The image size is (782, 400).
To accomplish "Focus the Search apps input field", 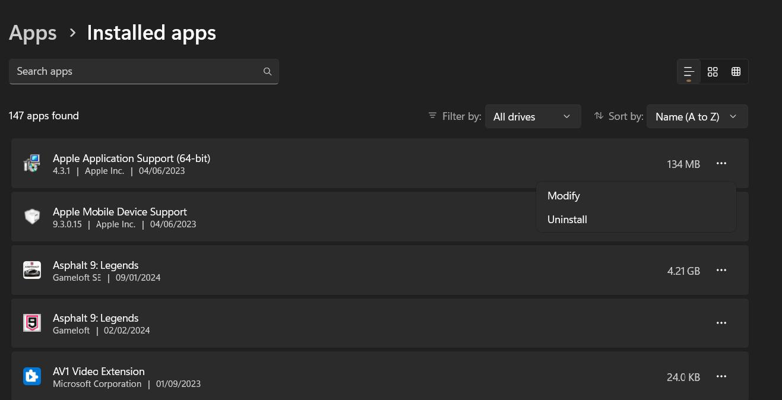I will tap(144, 71).
